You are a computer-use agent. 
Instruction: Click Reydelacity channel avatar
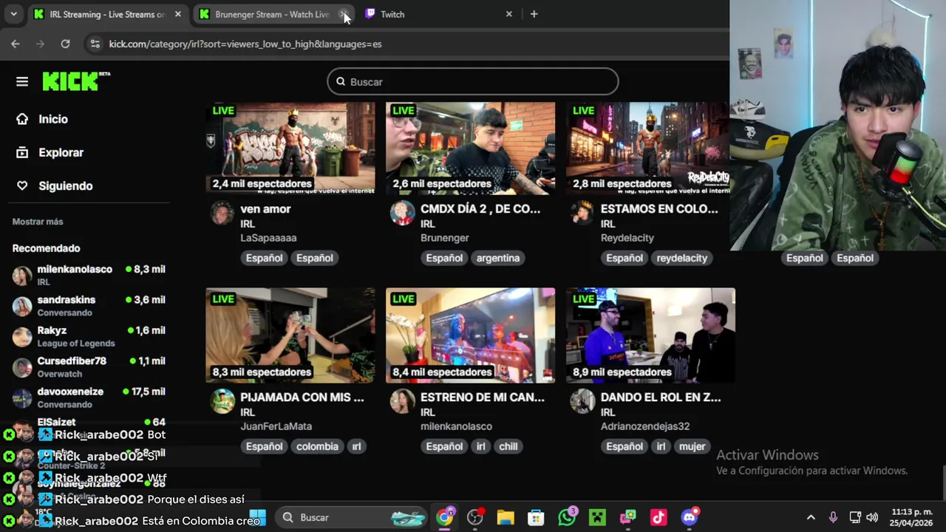click(x=582, y=213)
